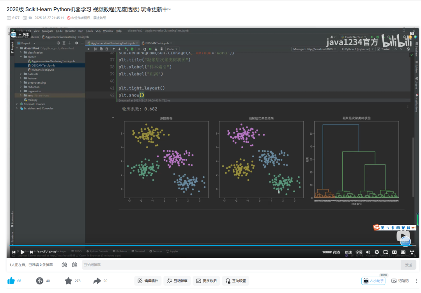Toggle the danmaku display switch
421x293 pixels.
[x=64, y=265]
